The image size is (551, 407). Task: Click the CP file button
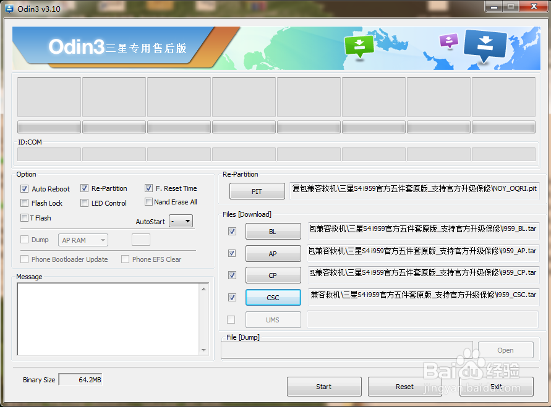273,275
